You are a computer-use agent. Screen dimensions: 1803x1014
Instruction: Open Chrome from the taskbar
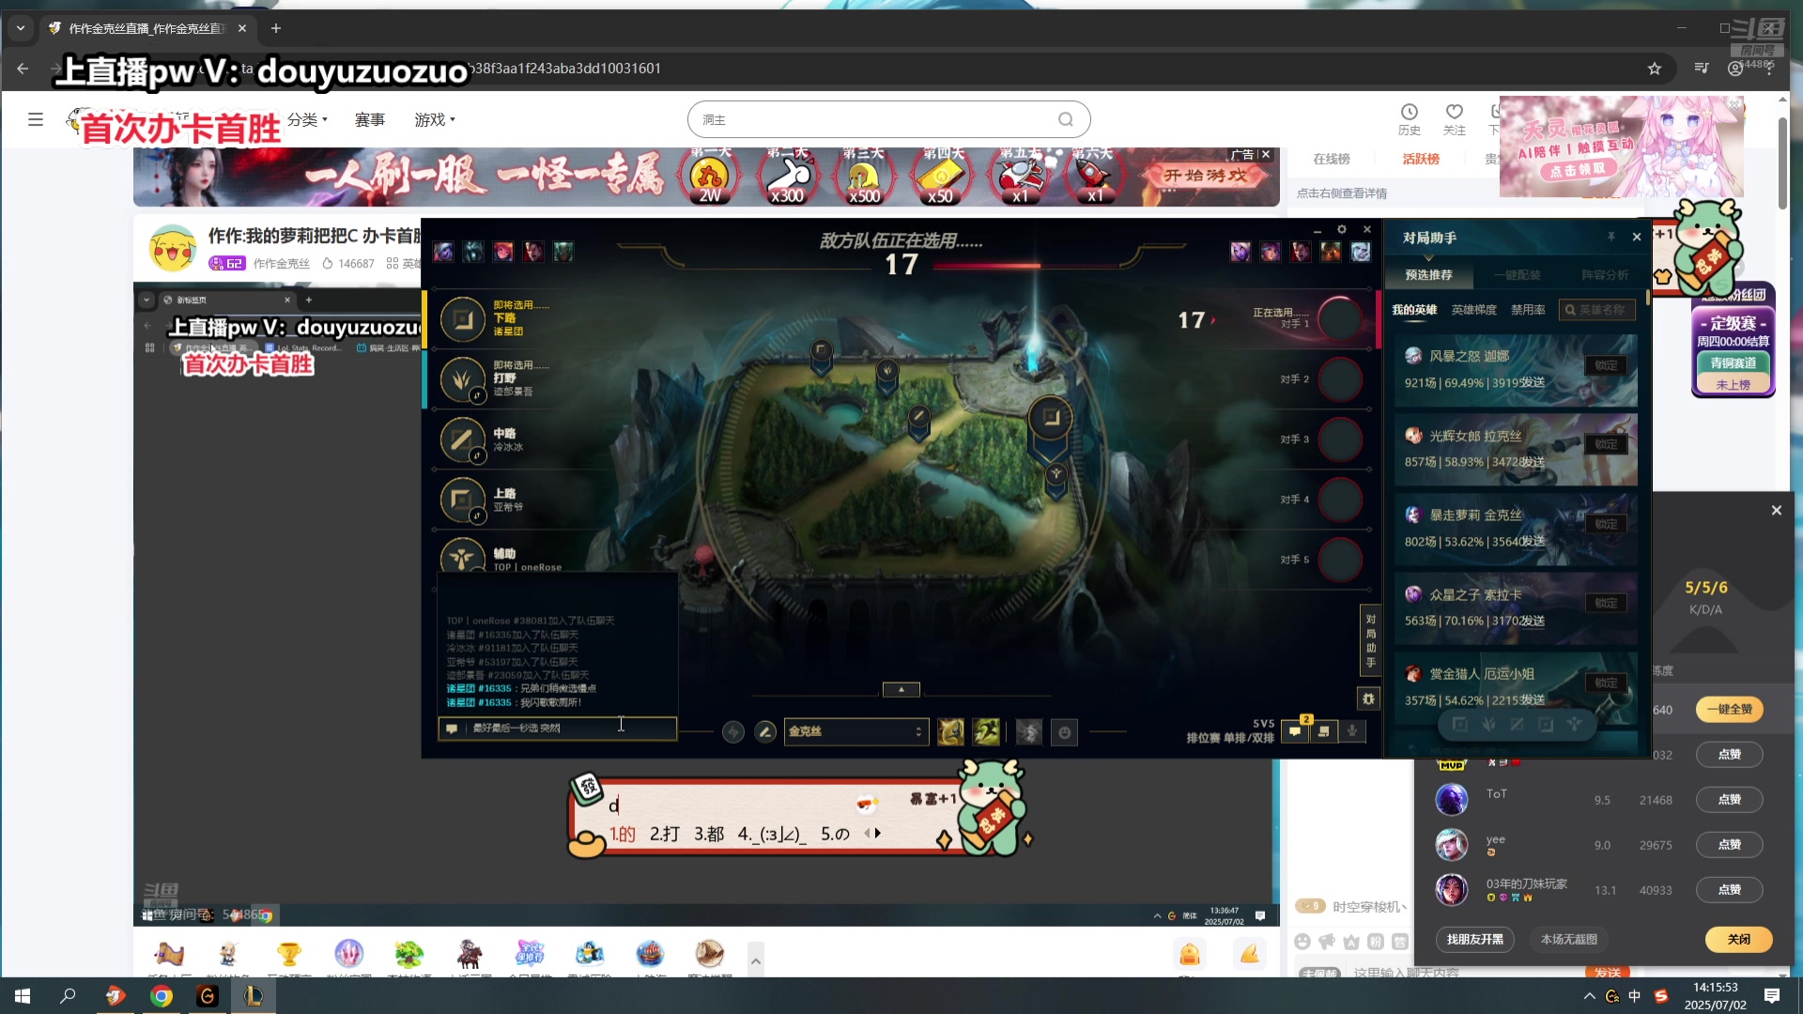click(162, 996)
